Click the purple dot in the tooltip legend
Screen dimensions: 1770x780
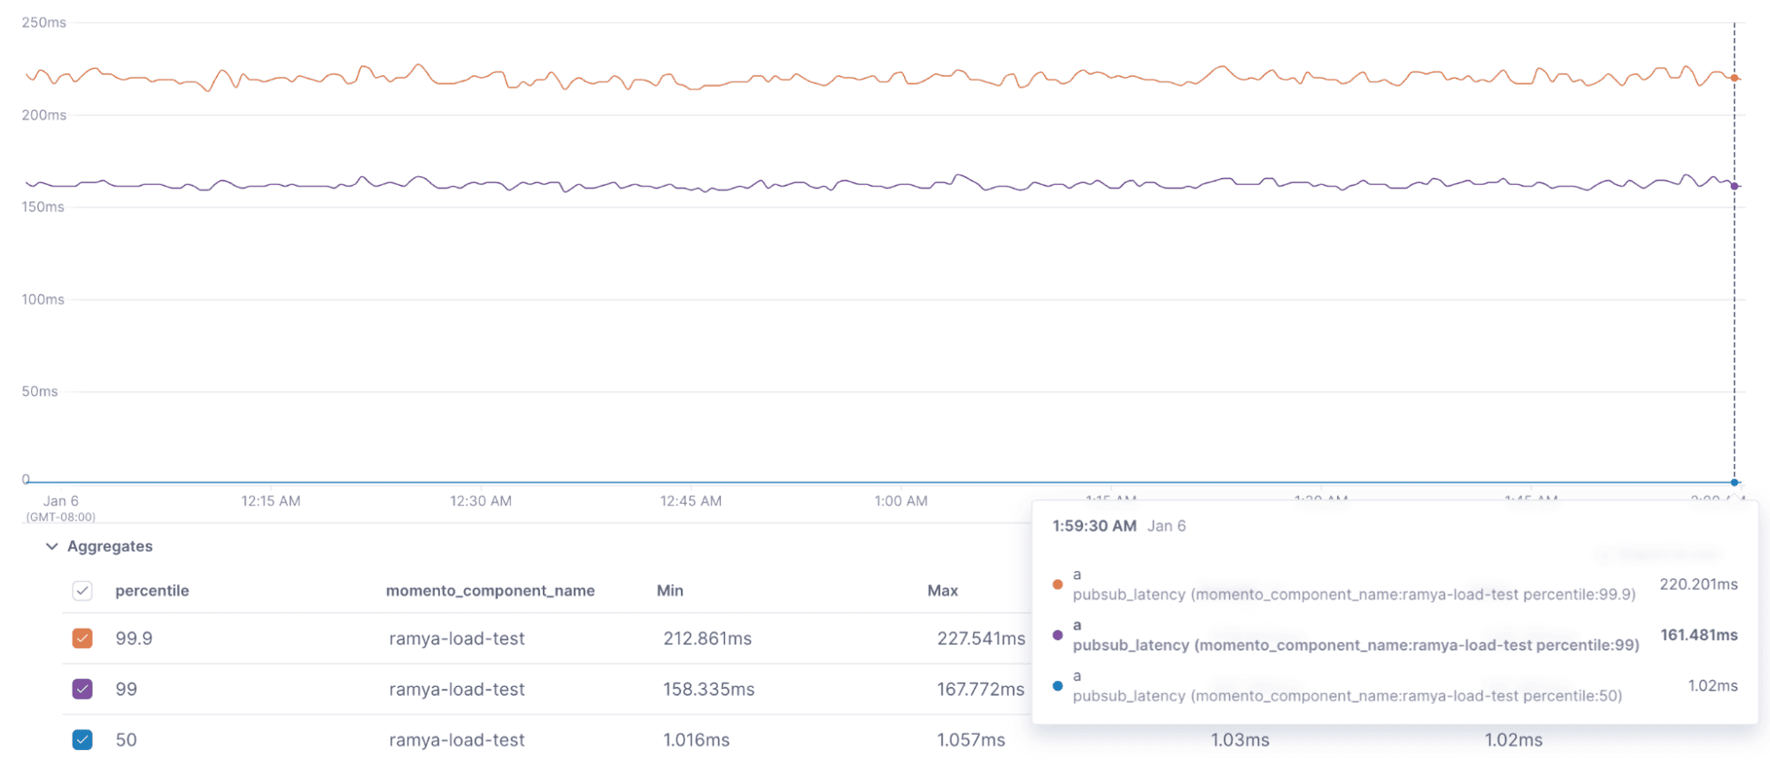pos(1057,635)
